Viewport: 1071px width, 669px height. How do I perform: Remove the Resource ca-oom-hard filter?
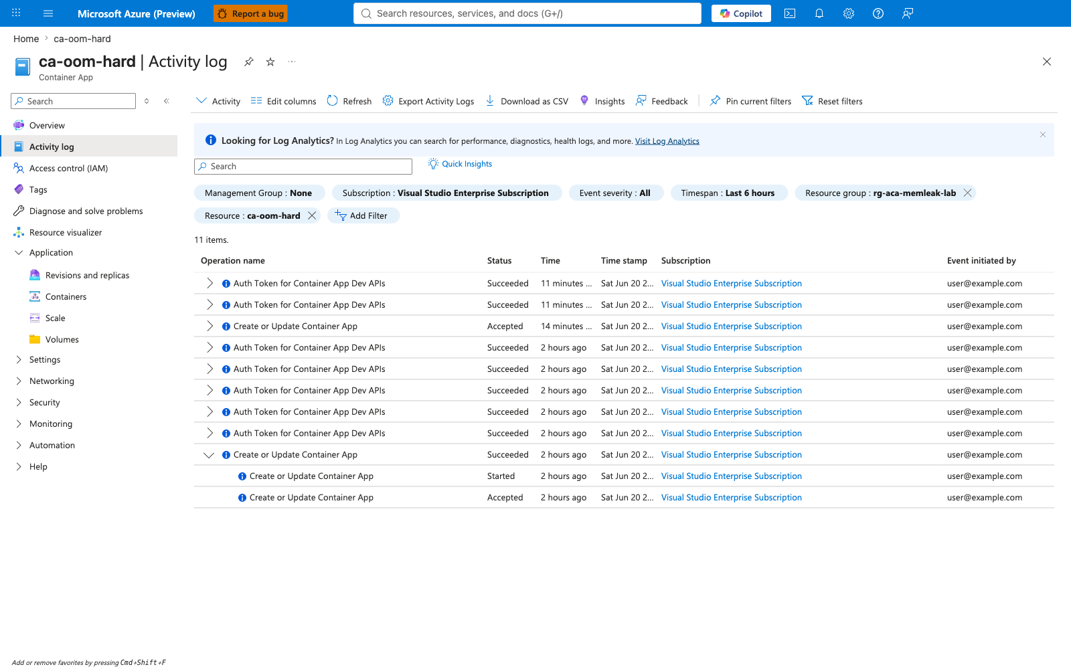click(312, 215)
